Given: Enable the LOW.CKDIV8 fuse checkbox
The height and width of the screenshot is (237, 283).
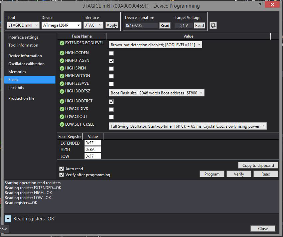Looking at the screenshot, I should [x=111, y=109].
